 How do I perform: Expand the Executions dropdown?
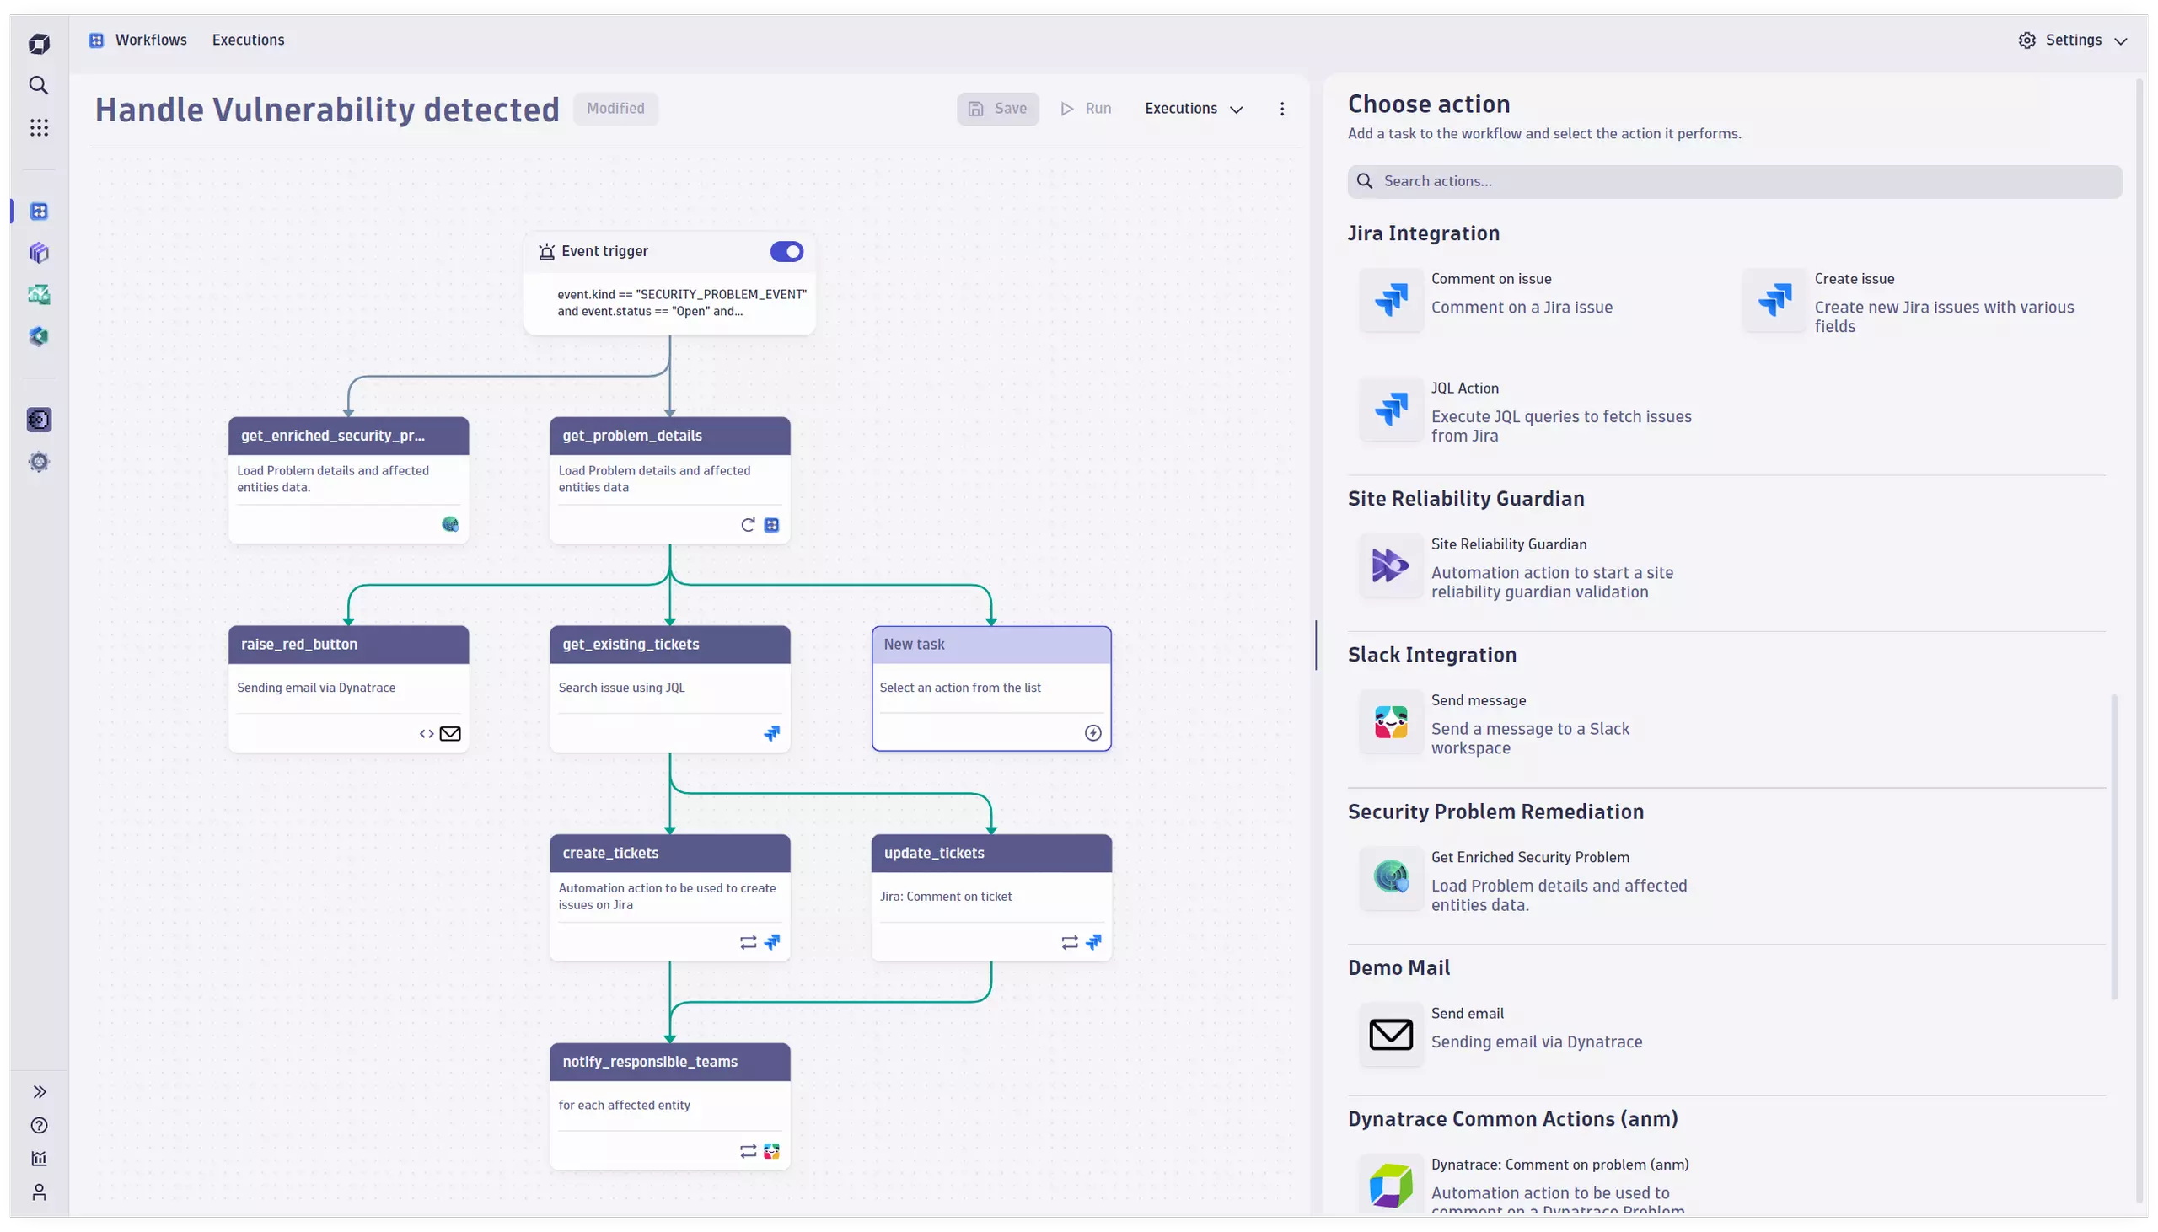(1194, 110)
